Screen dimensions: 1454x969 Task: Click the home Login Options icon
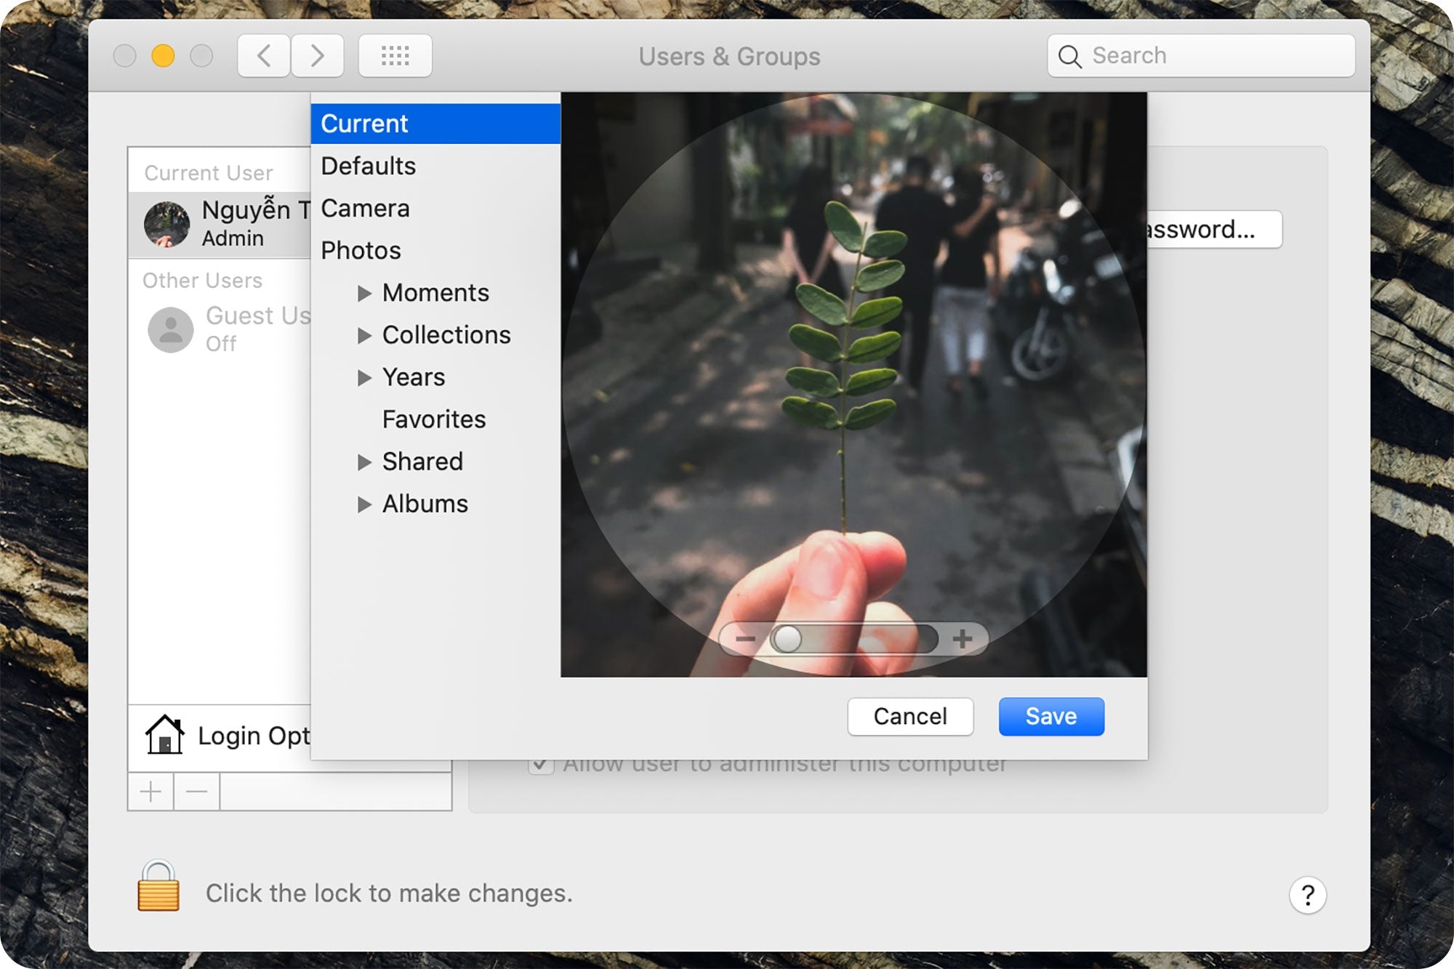(x=162, y=736)
